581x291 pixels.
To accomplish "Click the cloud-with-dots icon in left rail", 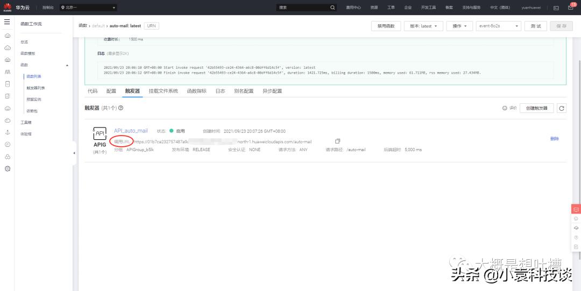I will tap(8, 48).
